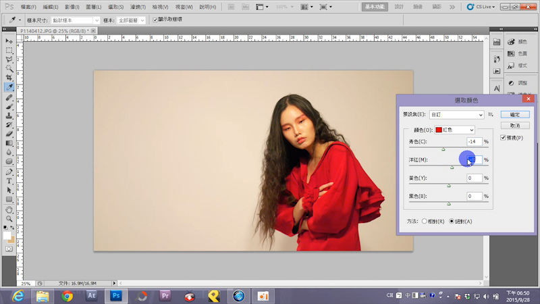
Task: Click the status bar info arrow
Action: tap(114, 283)
